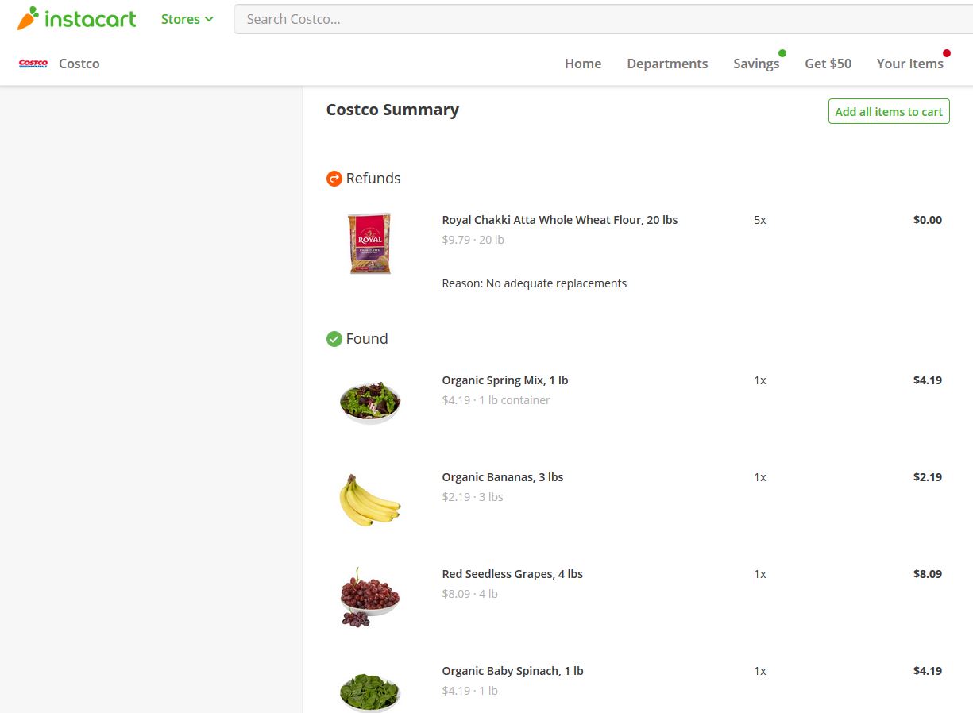973x713 pixels.
Task: Navigate to the Home menu item
Action: [583, 64]
